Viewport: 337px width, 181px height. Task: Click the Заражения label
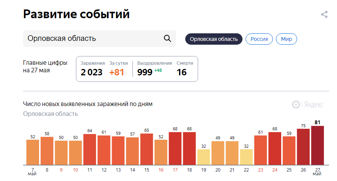(x=93, y=63)
